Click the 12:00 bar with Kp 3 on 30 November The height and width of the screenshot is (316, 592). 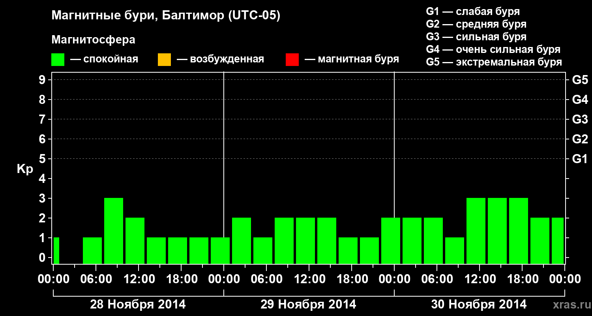[x=476, y=231]
